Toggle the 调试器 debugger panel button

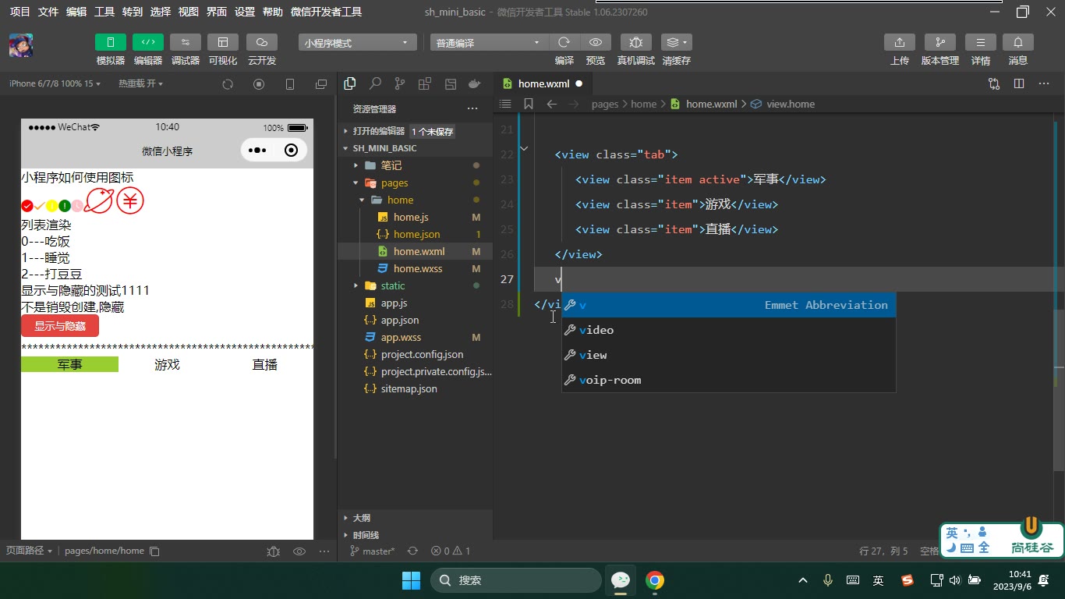pos(186,42)
